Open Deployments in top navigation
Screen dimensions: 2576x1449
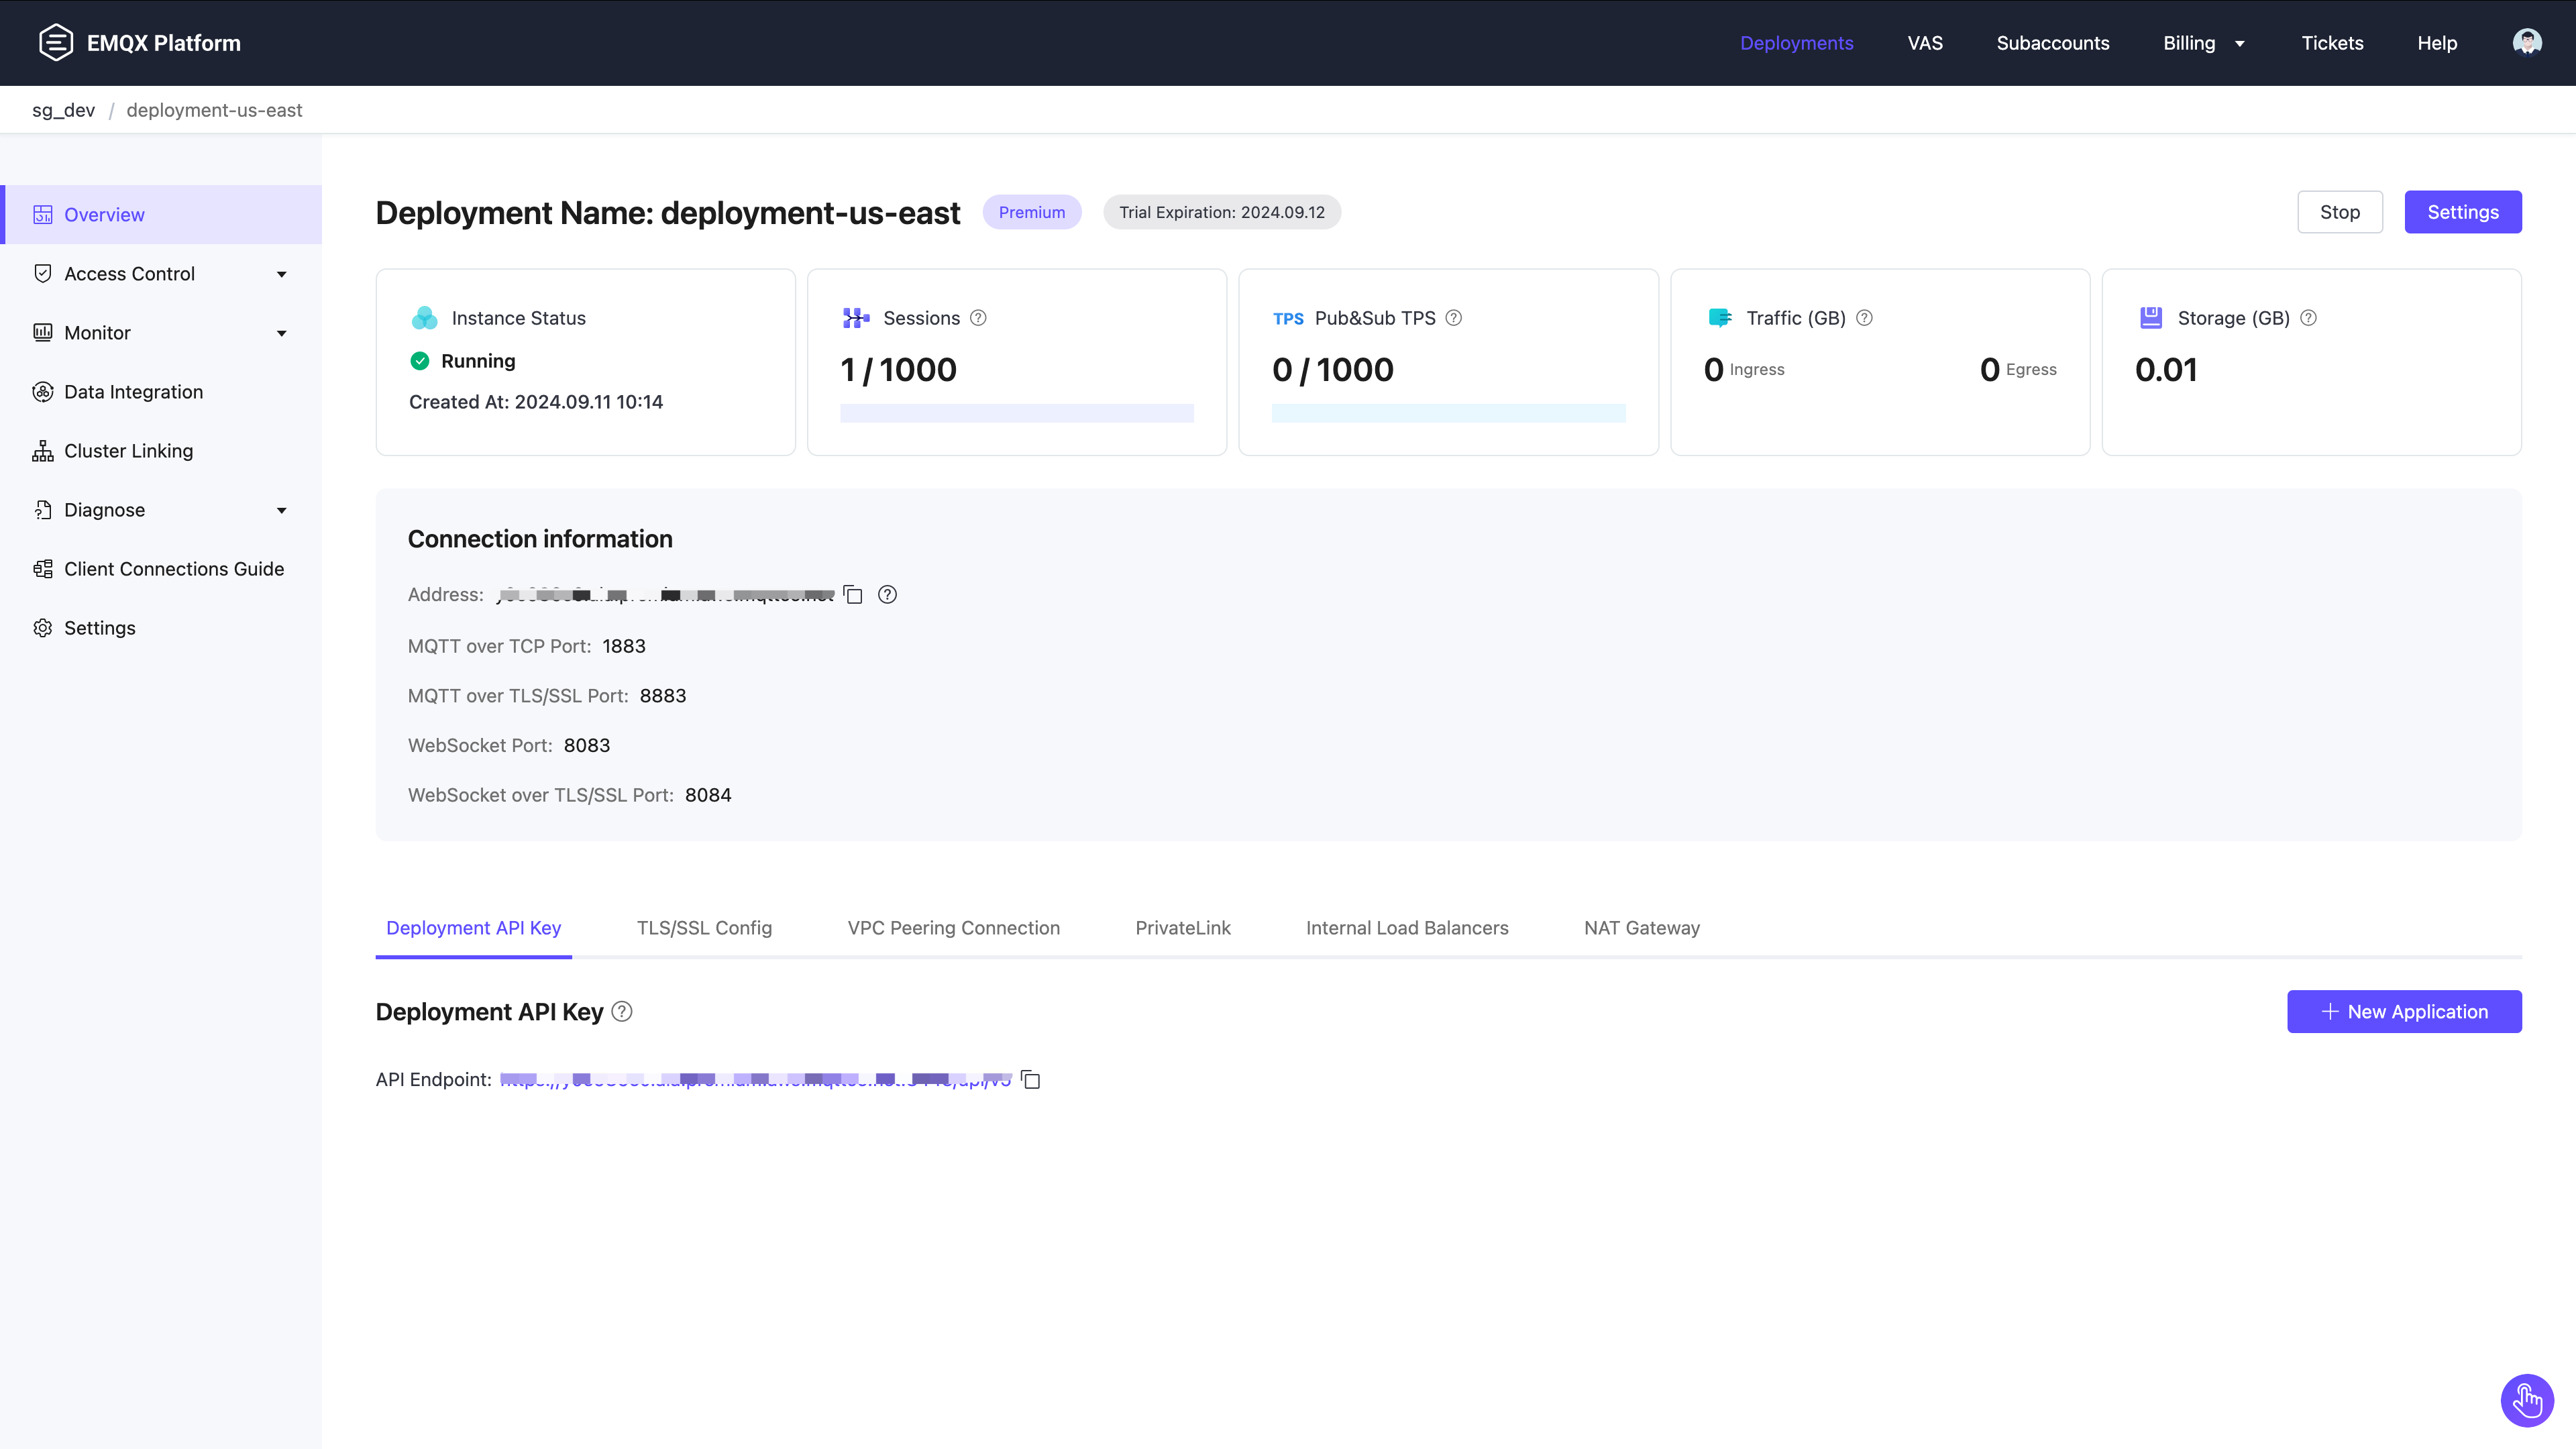(x=1796, y=43)
